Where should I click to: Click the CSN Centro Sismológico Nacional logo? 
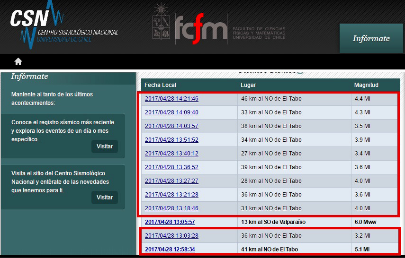pyautogui.click(x=64, y=26)
